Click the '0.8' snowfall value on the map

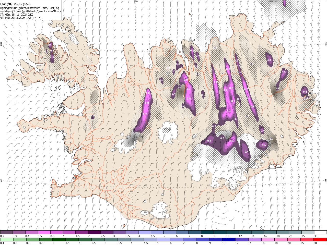click(x=189, y=99)
